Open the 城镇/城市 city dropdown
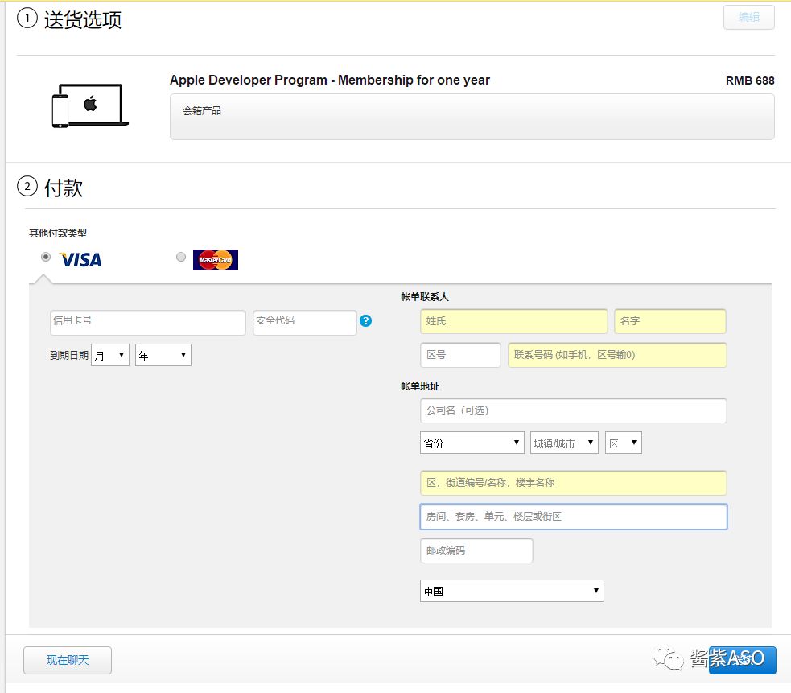The image size is (791, 693). [x=564, y=443]
